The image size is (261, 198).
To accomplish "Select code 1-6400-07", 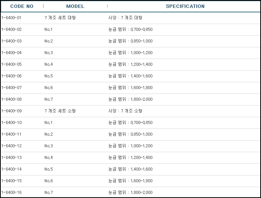I will pos(12,88).
